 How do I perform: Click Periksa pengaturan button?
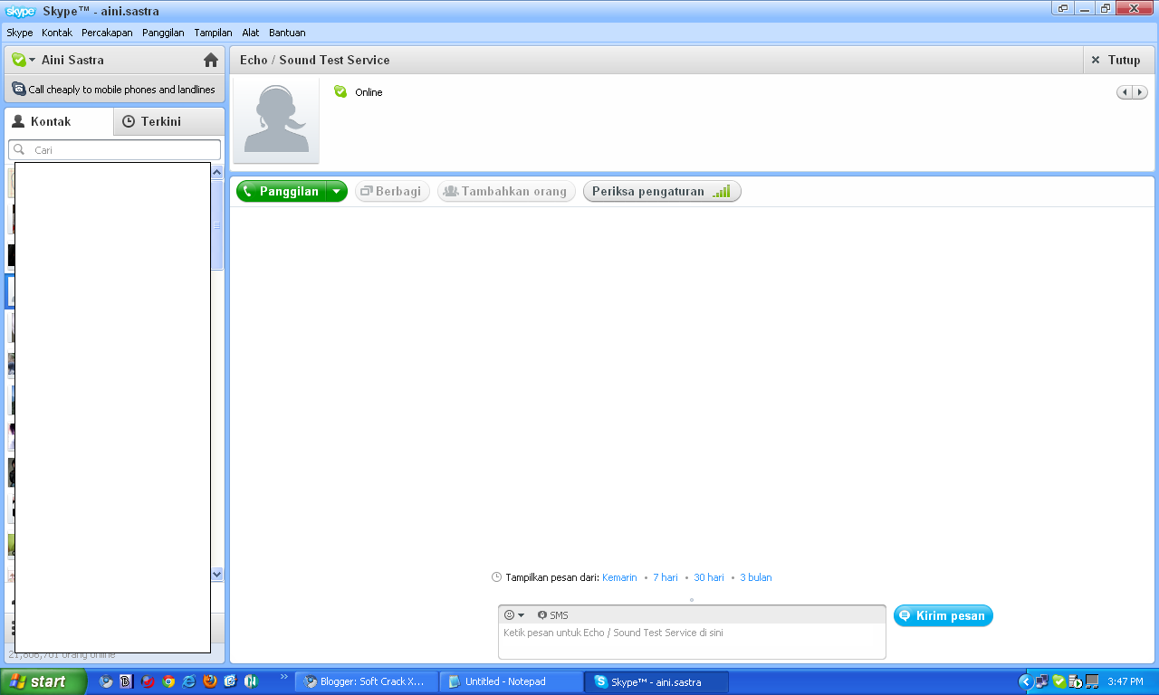662,191
